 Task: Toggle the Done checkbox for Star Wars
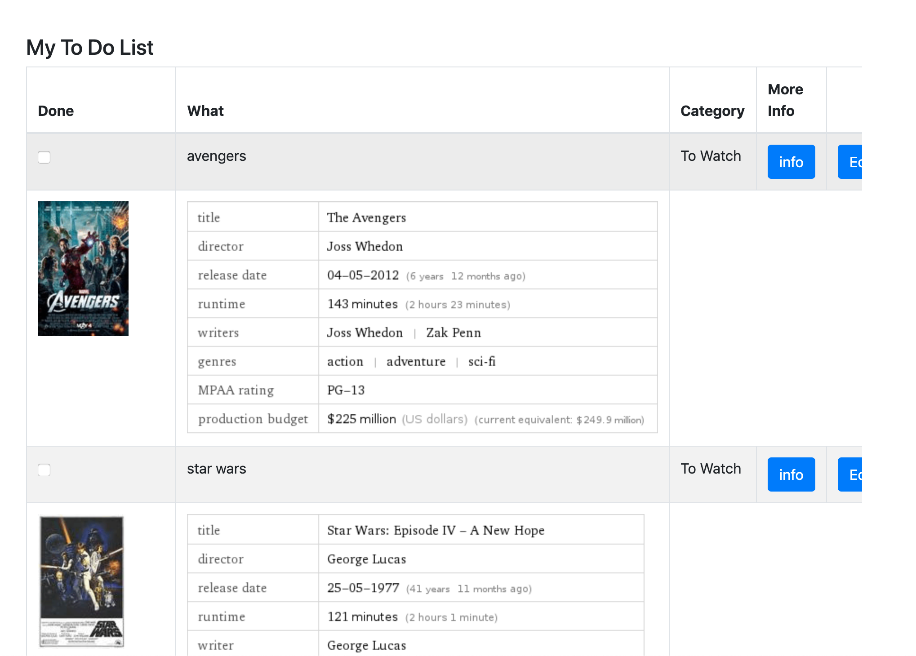tap(44, 469)
